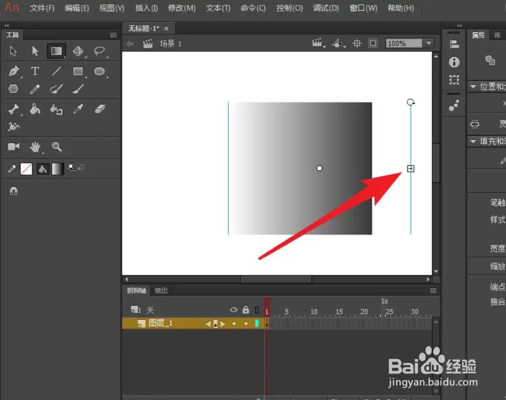Open the Tools panel options menu
The image size is (506, 400).
113,35
